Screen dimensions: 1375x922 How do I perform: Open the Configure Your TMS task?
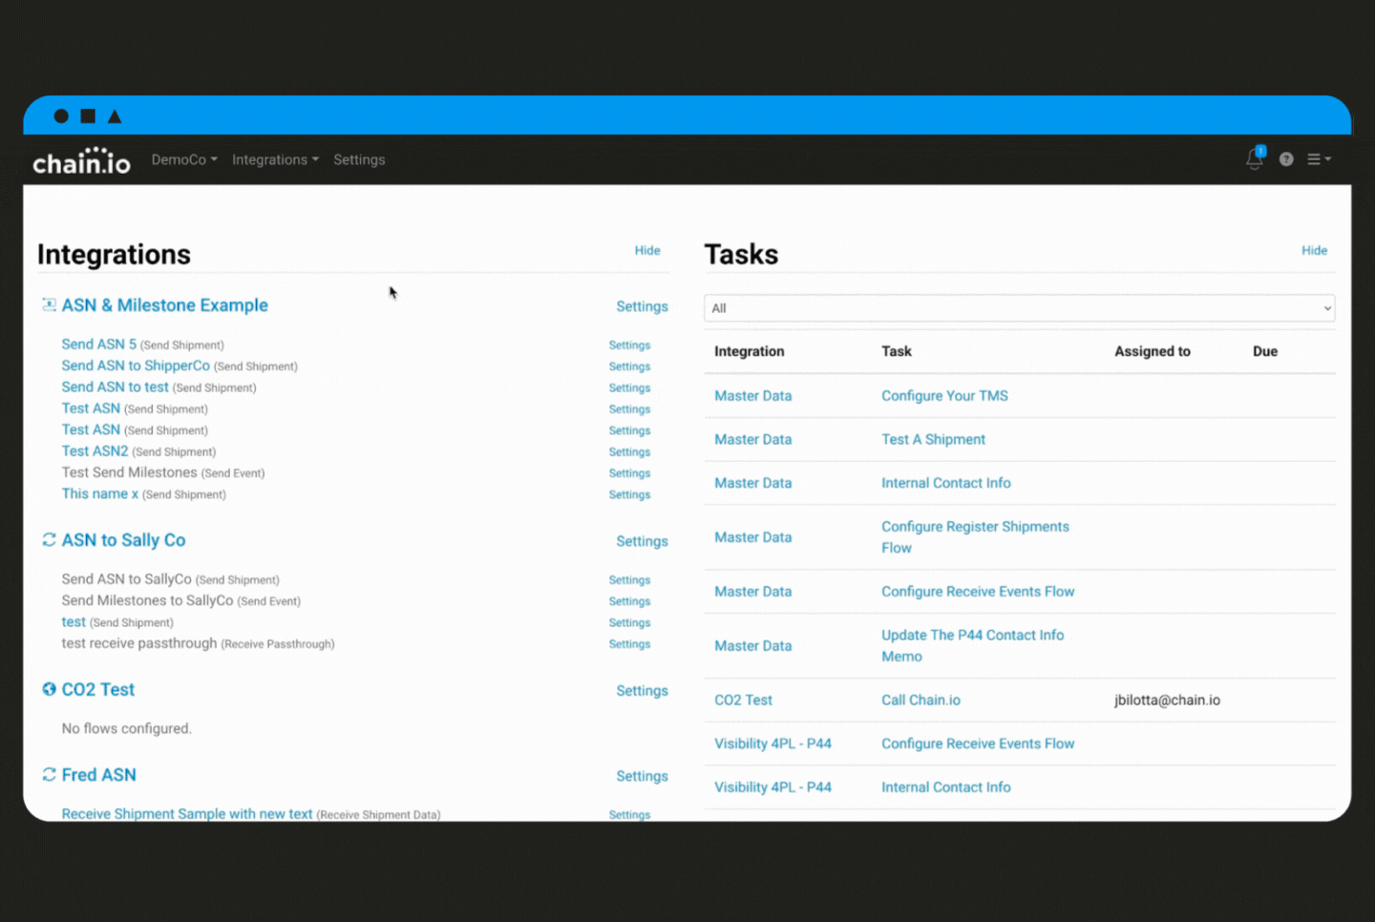[944, 396]
